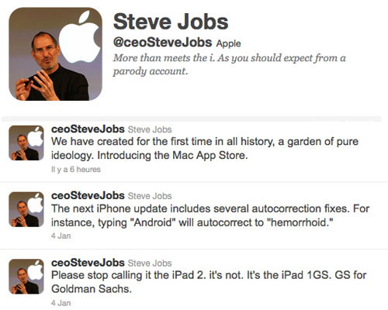Image resolution: width=388 pixels, height=310 pixels.
Task: Open the 'Il y a 6 heures' timestamp
Action: point(76,170)
